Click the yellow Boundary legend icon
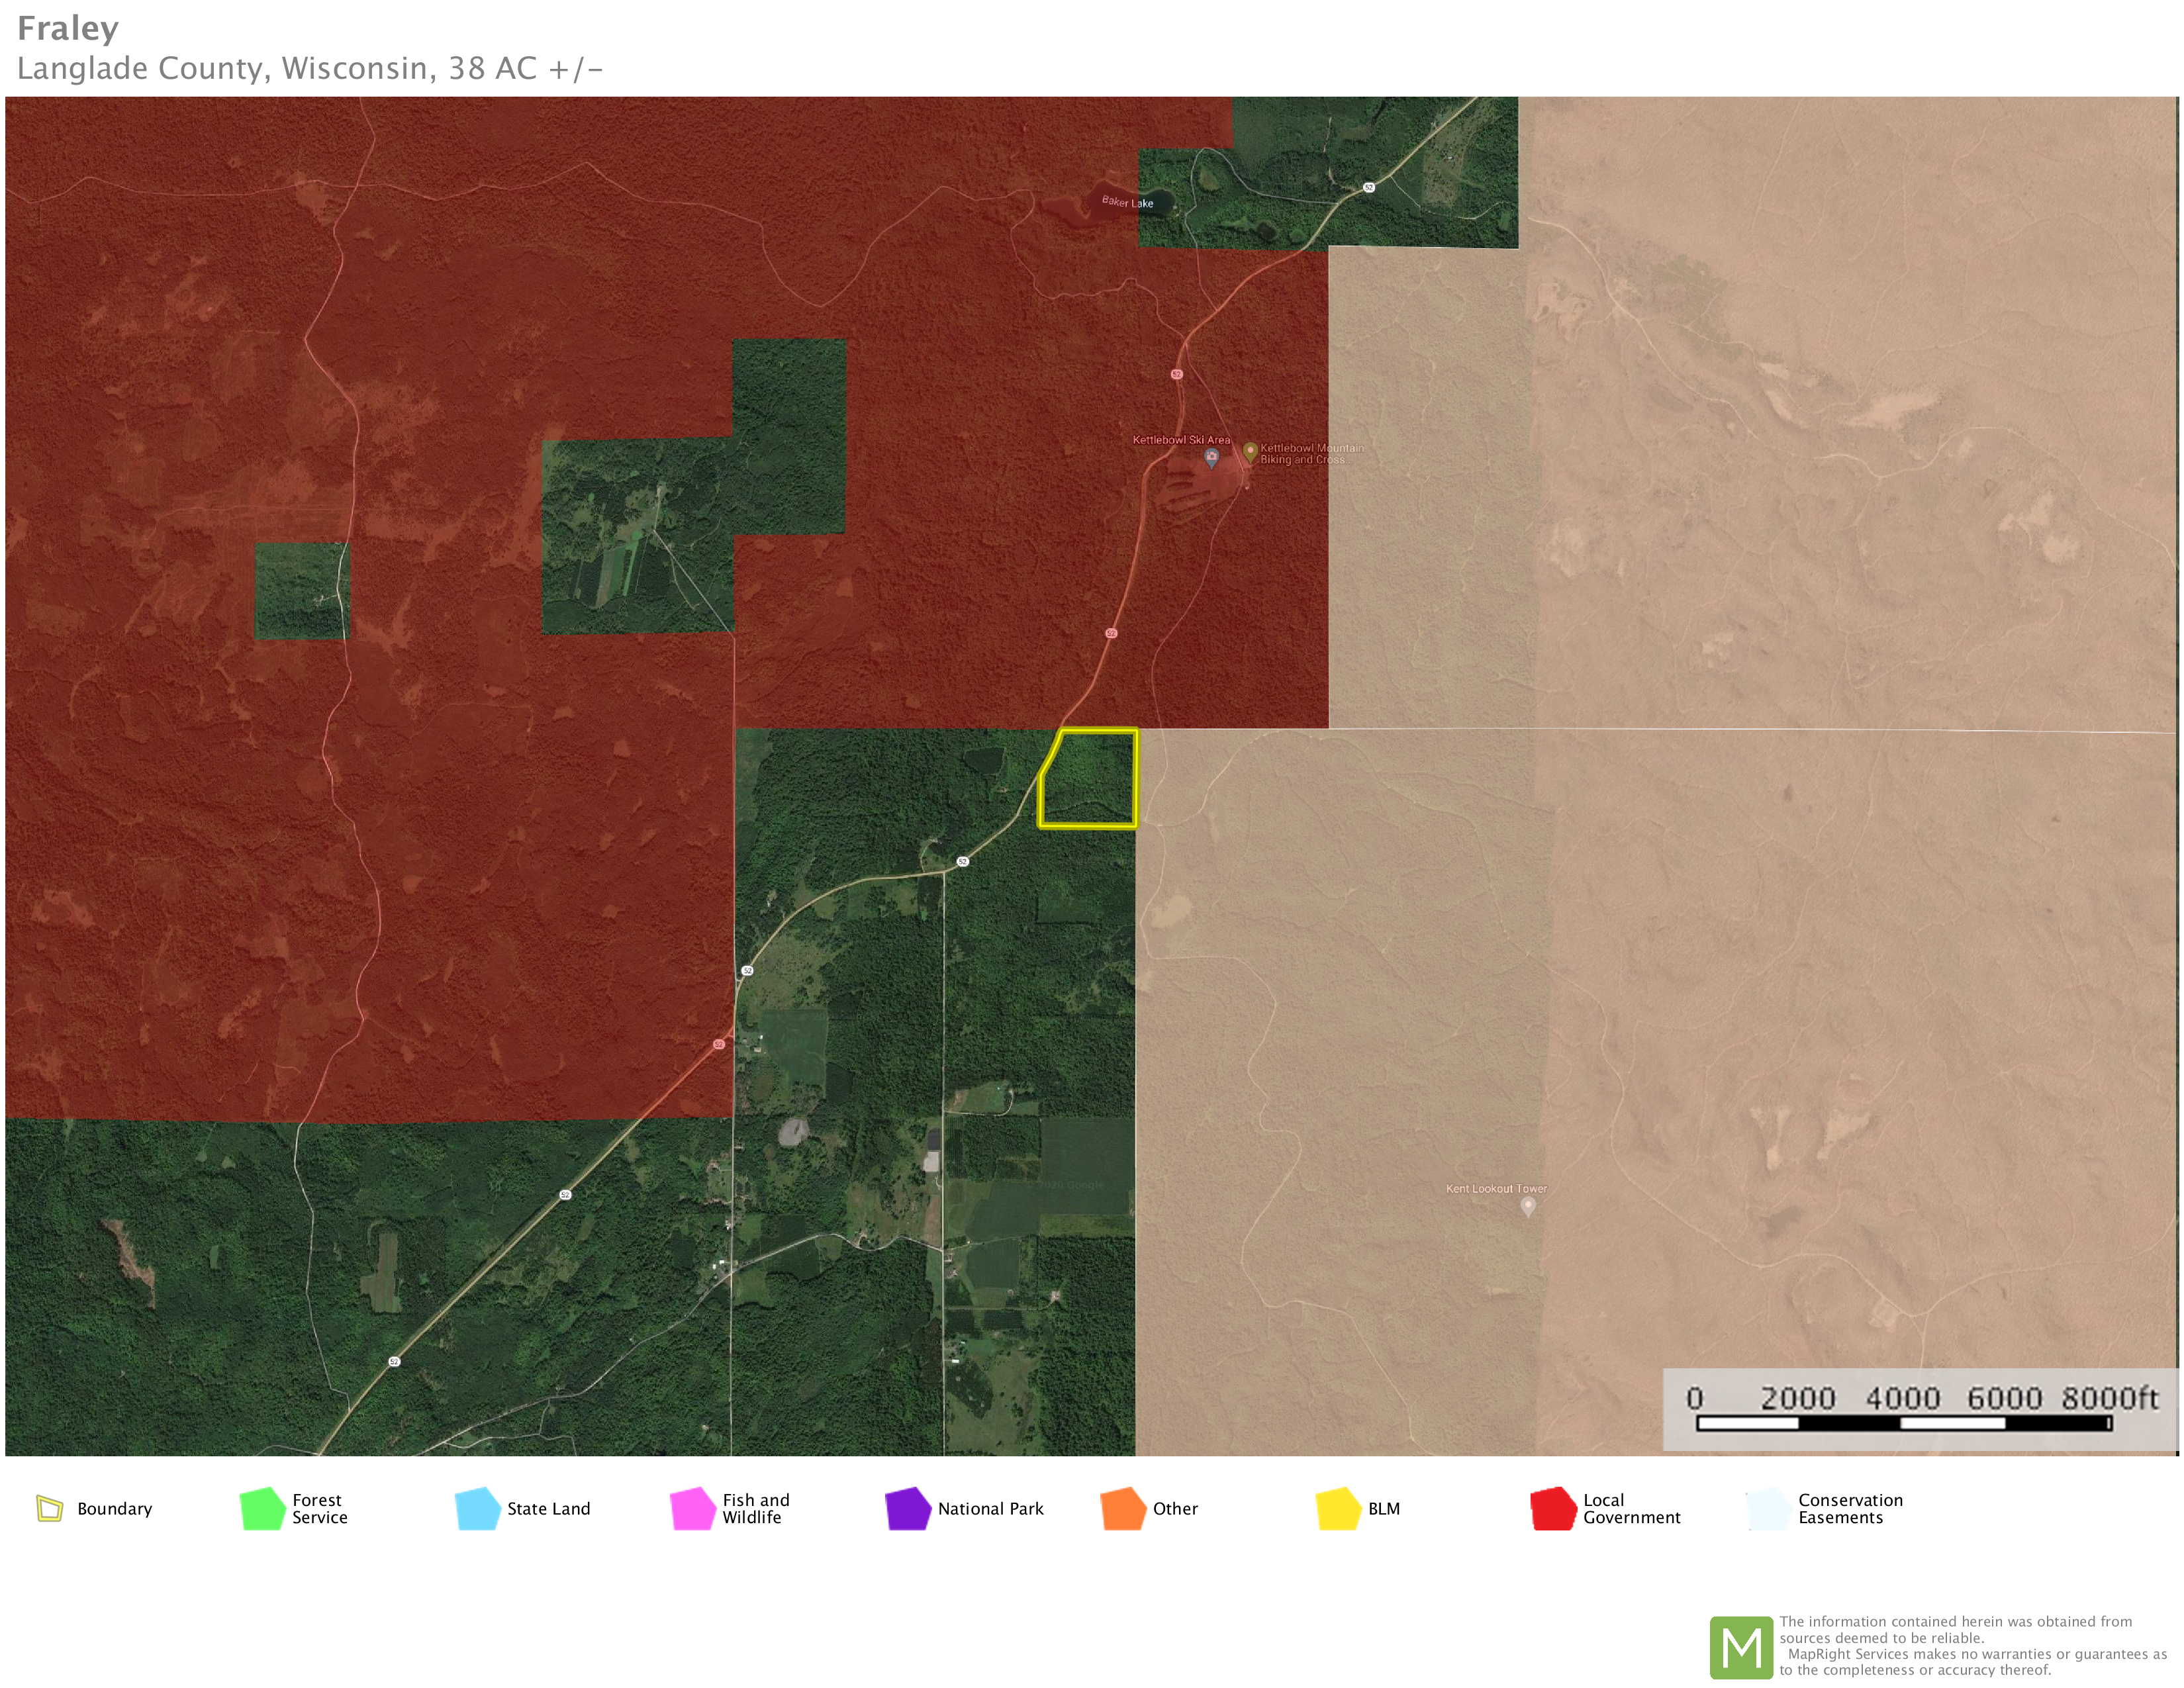Screen dimensions: 2184x1688 pos(49,1508)
